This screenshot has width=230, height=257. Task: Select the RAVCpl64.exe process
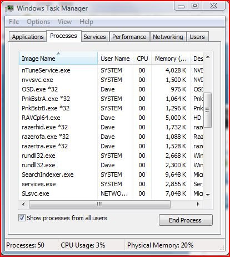click(x=111, y=118)
